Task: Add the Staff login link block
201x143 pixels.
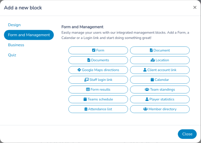Action: [98, 80]
